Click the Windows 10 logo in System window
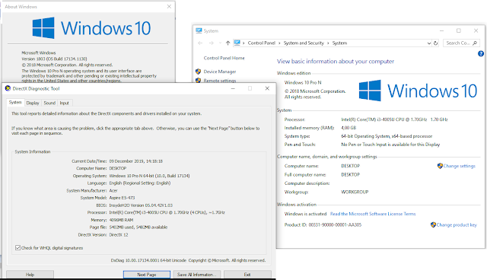This screenshot has width=487, height=280. point(418,91)
